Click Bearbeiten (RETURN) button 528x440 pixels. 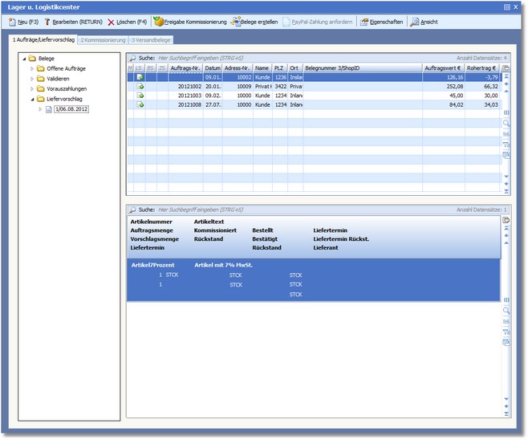pyautogui.click(x=73, y=22)
